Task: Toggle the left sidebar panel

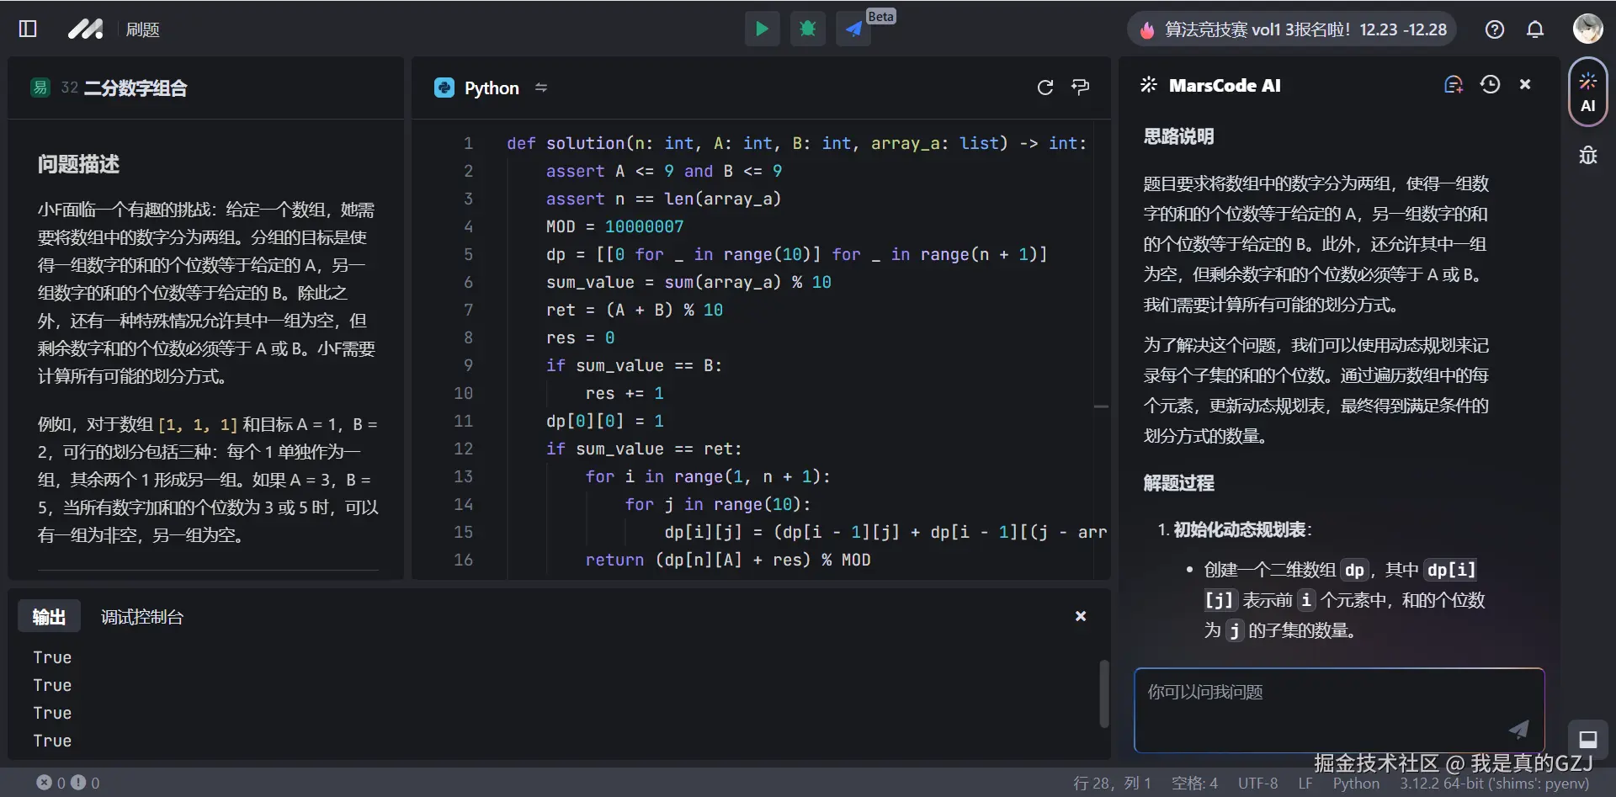Action: 28,28
